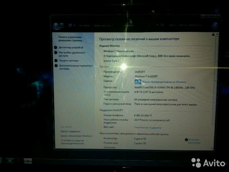229x172 pixels.
Task: Select support hours 24x7 text
Action: [x=152, y=120]
